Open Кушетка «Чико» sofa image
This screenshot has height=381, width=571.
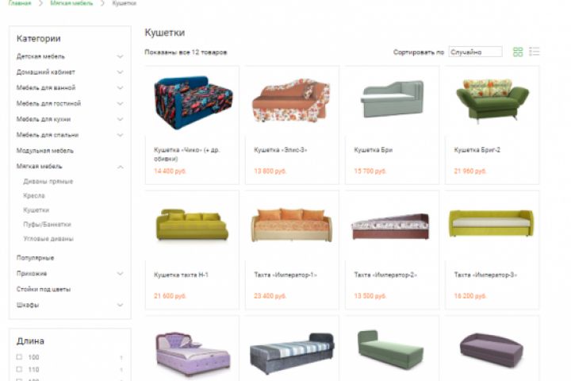point(193,102)
